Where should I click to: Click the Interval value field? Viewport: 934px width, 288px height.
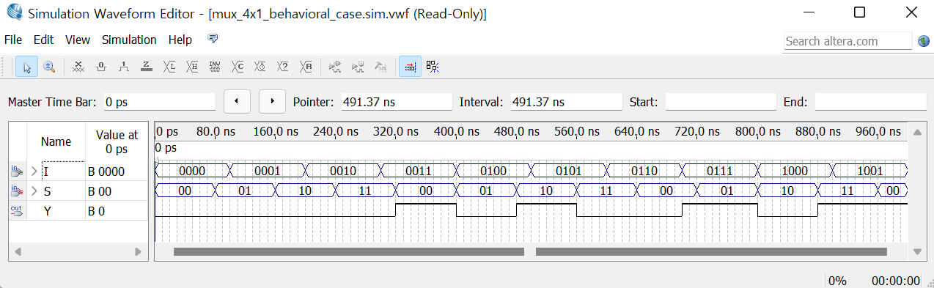[566, 102]
